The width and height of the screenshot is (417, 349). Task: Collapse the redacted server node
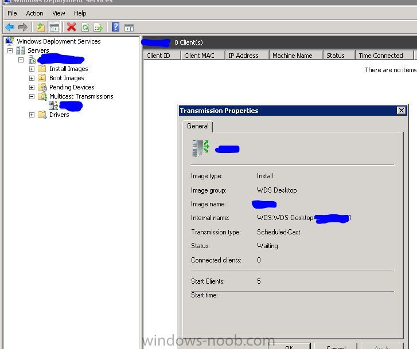(x=21, y=60)
